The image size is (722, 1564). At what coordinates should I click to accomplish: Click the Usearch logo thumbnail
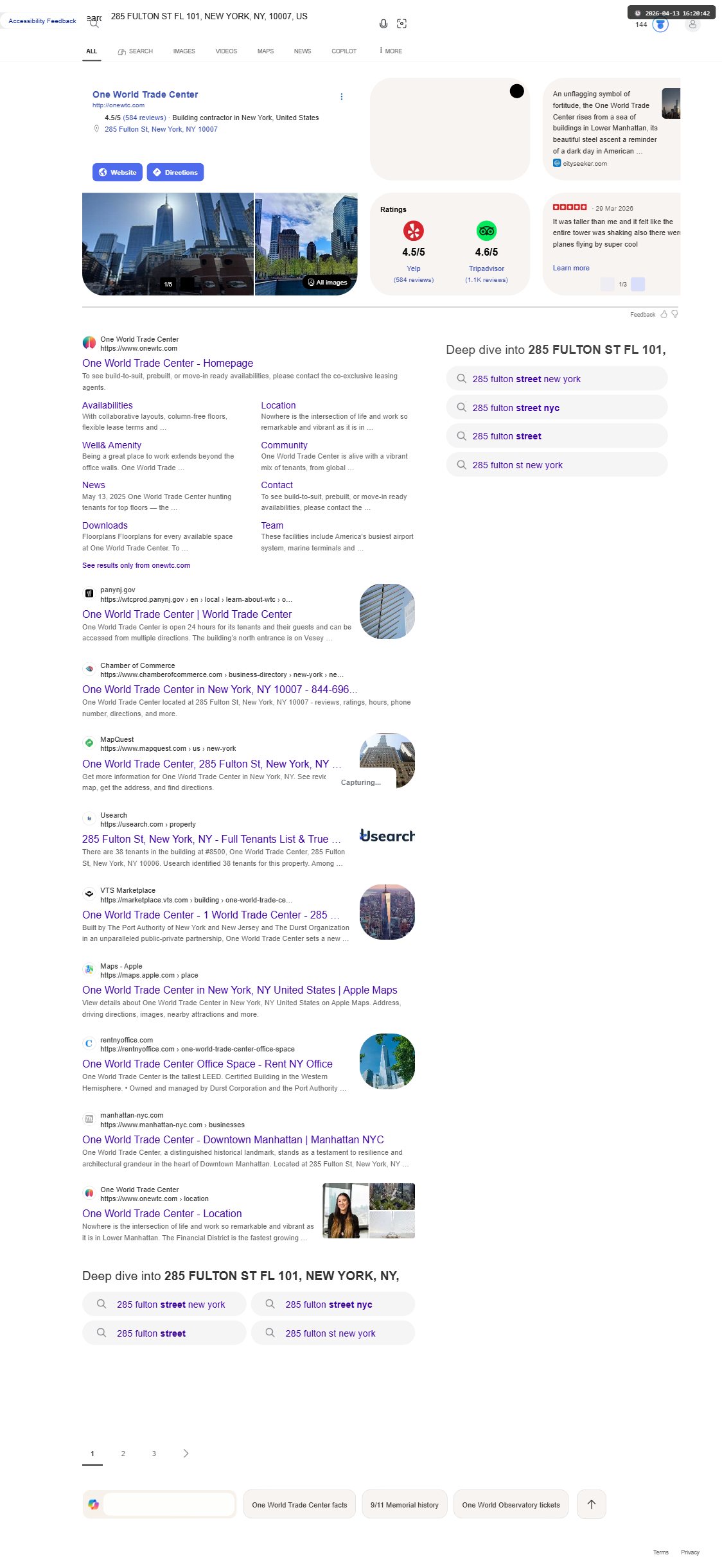click(x=387, y=836)
